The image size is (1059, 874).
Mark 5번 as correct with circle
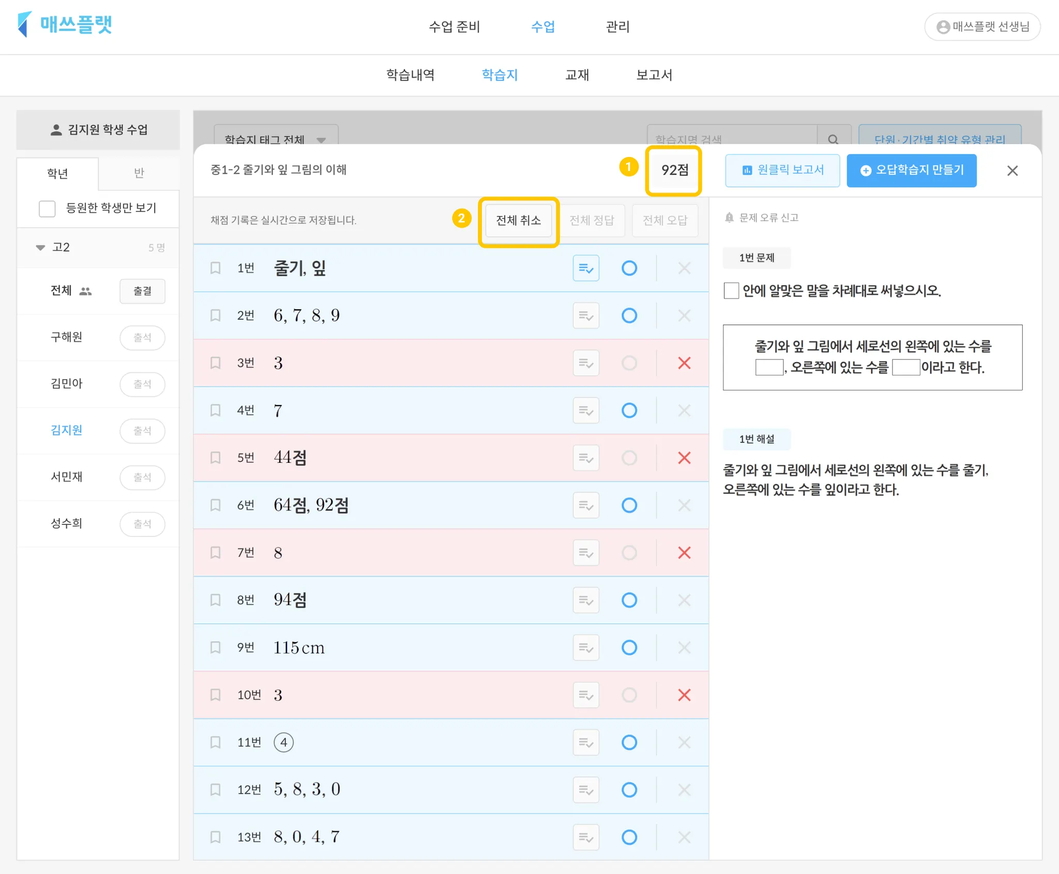click(x=629, y=458)
